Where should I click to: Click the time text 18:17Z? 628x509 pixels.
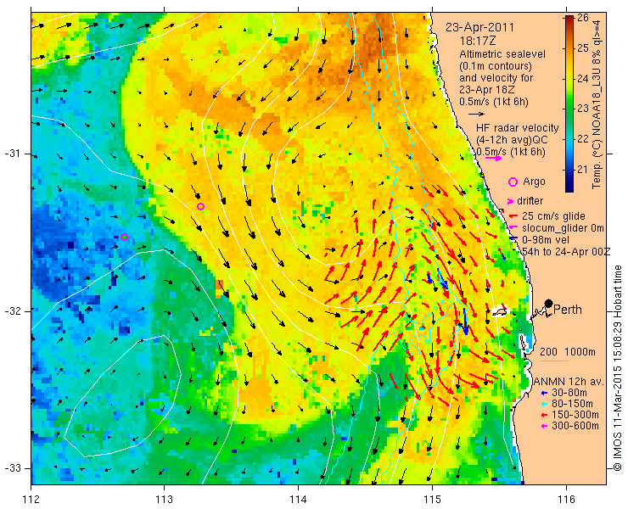click(x=478, y=41)
